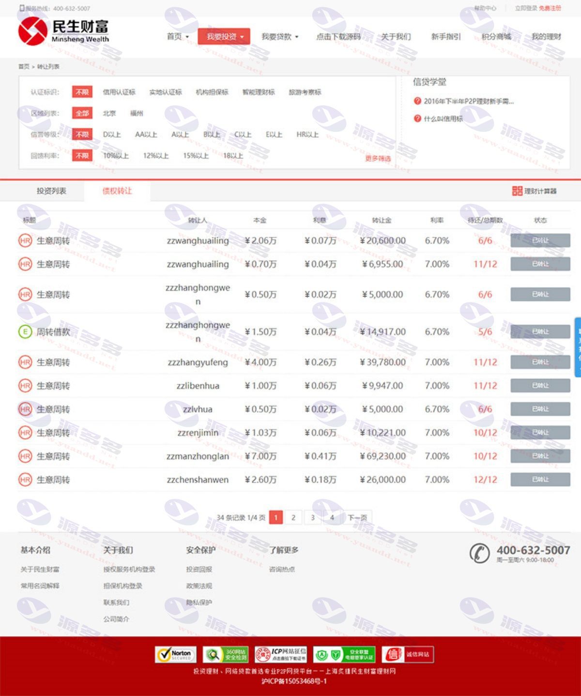Click the question icon beside 2016年下半年P2P理财

pos(417,101)
